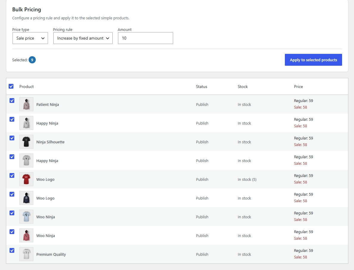Uncheck the Patient Ninja row checkbox
354x270 pixels.
coord(12,101)
